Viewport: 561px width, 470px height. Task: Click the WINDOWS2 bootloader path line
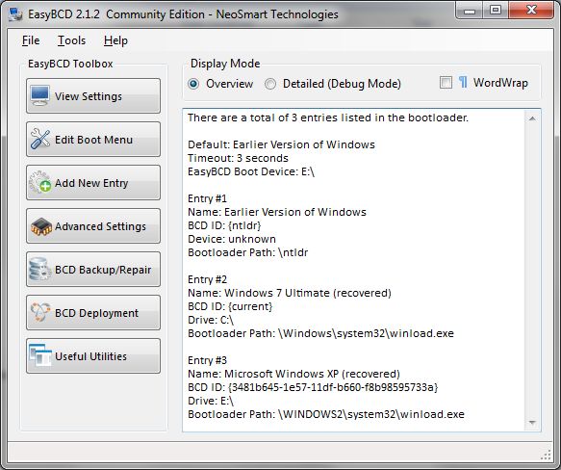pyautogui.click(x=326, y=415)
